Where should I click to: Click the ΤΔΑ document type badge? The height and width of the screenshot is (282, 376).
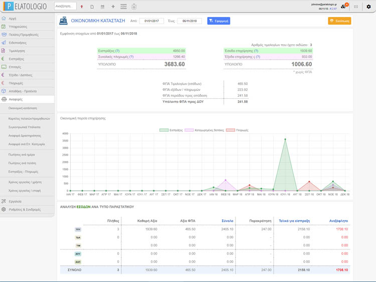point(78,238)
